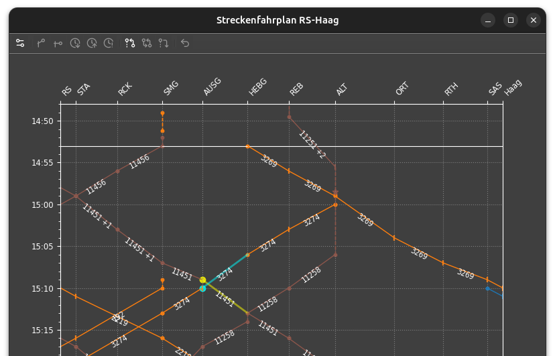Click the RCK station label
The width and height of the screenshot is (555, 356).
tap(125, 89)
